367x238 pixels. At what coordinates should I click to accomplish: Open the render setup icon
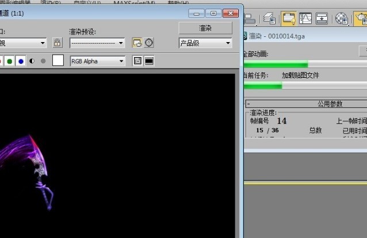pos(137,43)
